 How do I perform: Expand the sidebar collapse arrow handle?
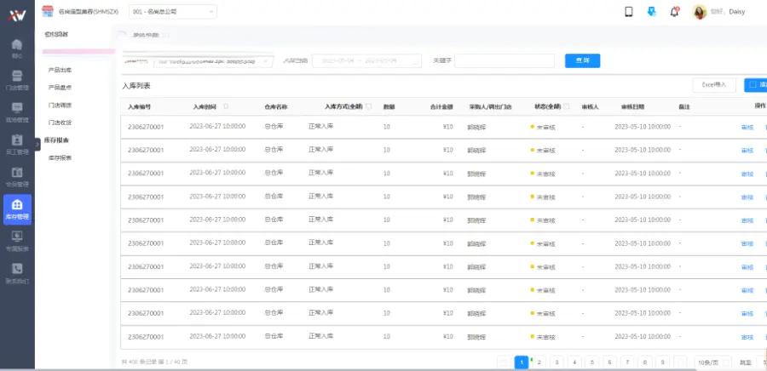(x=37, y=145)
